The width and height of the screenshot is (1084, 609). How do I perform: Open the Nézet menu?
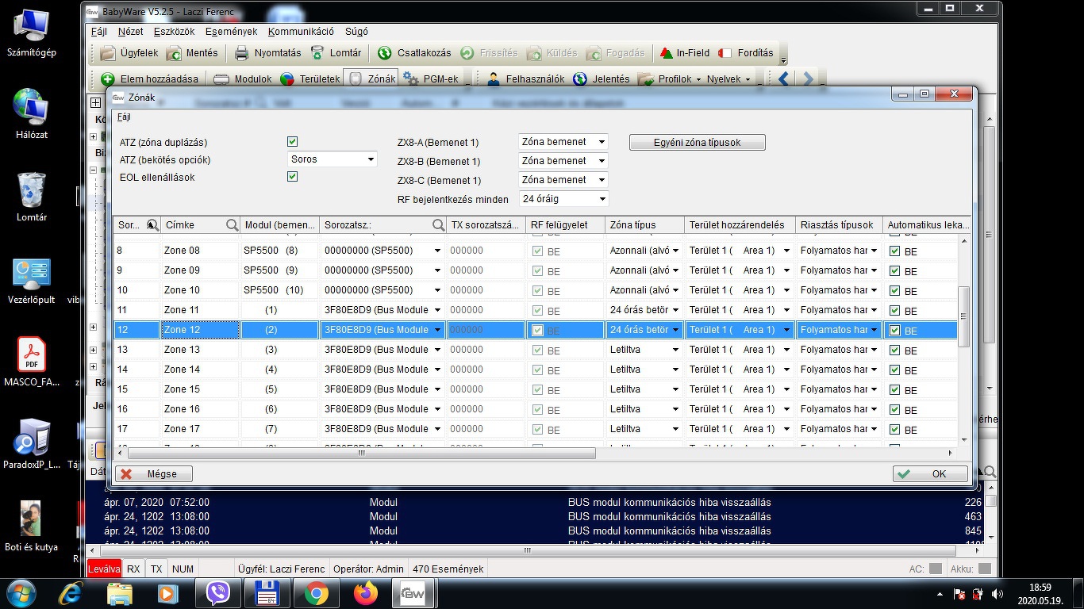click(x=130, y=32)
